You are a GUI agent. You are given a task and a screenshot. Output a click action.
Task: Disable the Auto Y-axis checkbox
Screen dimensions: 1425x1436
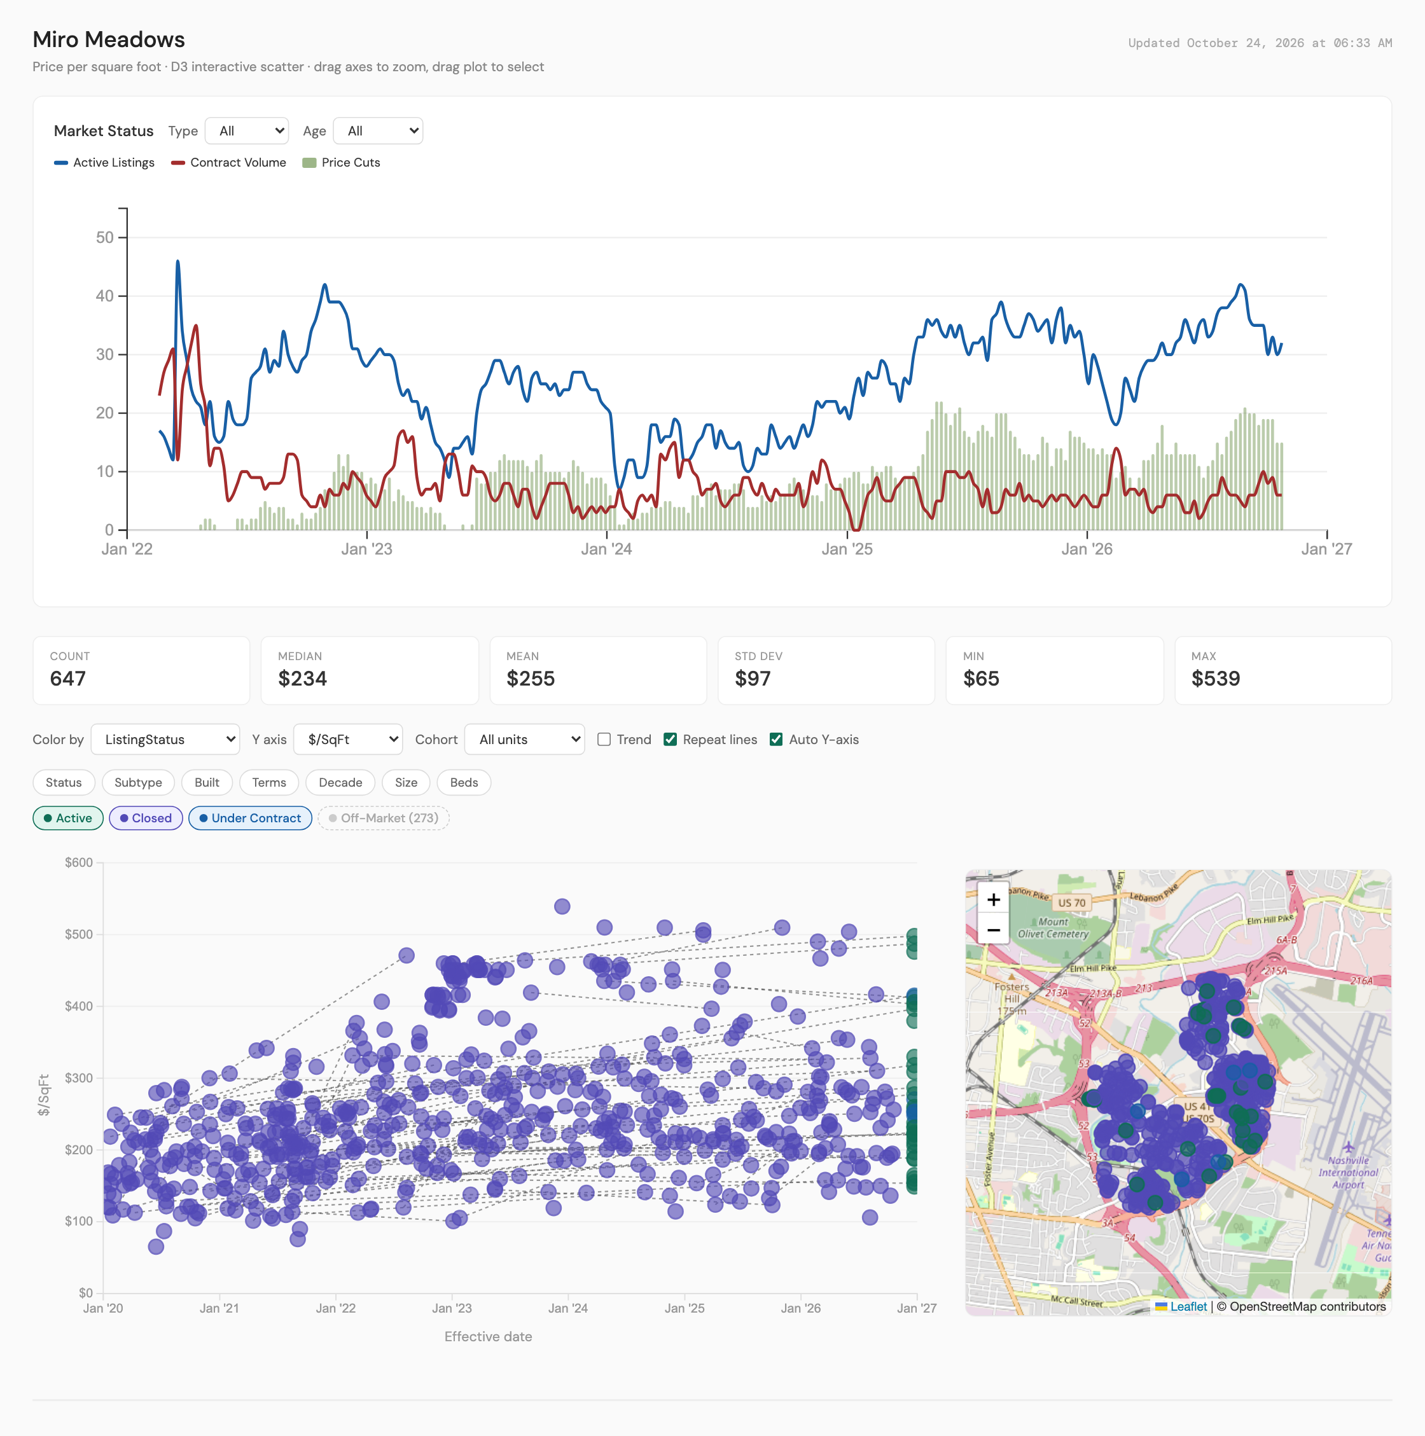tap(776, 740)
